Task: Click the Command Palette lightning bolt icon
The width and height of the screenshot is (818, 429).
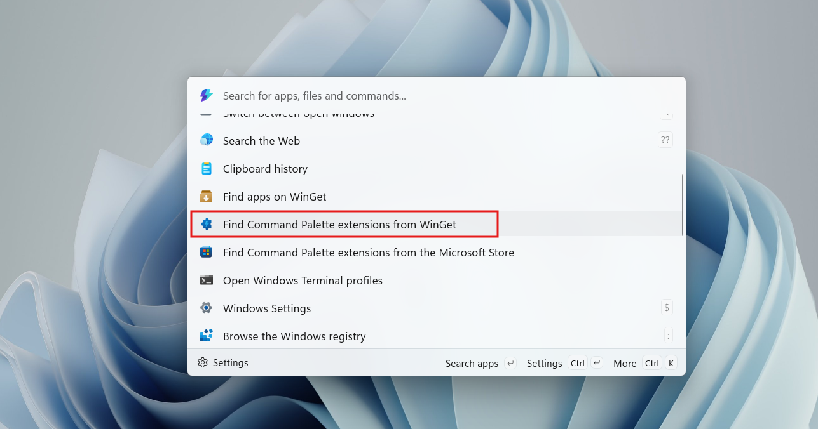Action: pyautogui.click(x=206, y=96)
